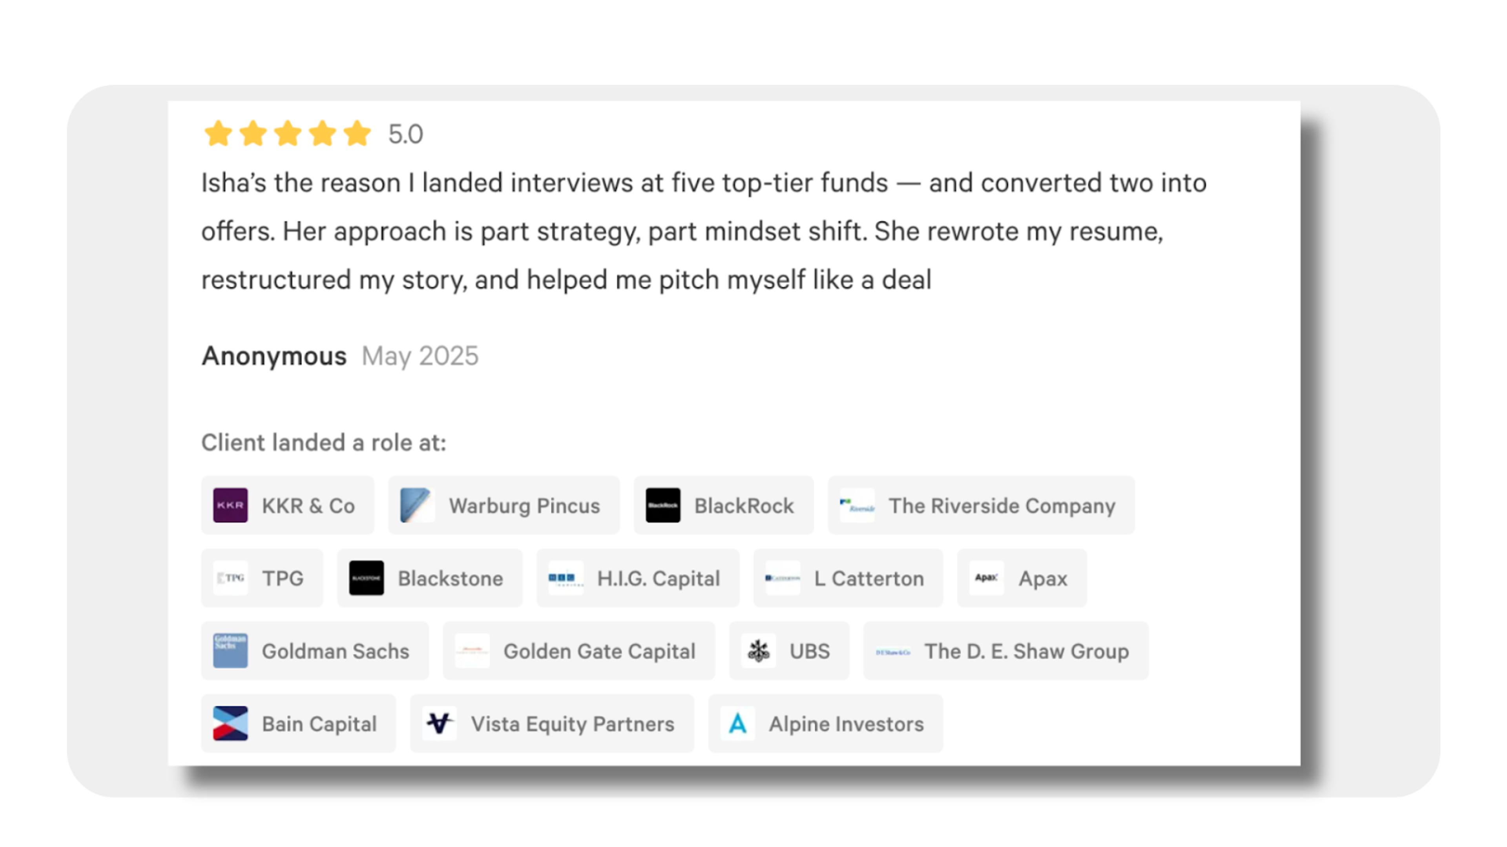
Task: Click the Riverside Company logo icon
Action: [x=857, y=505]
